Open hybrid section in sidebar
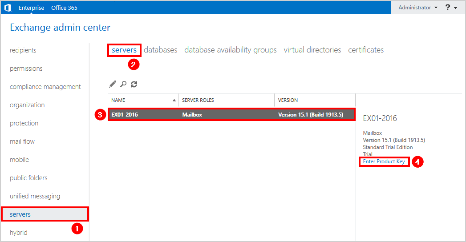This screenshot has width=466, height=242. click(x=18, y=233)
